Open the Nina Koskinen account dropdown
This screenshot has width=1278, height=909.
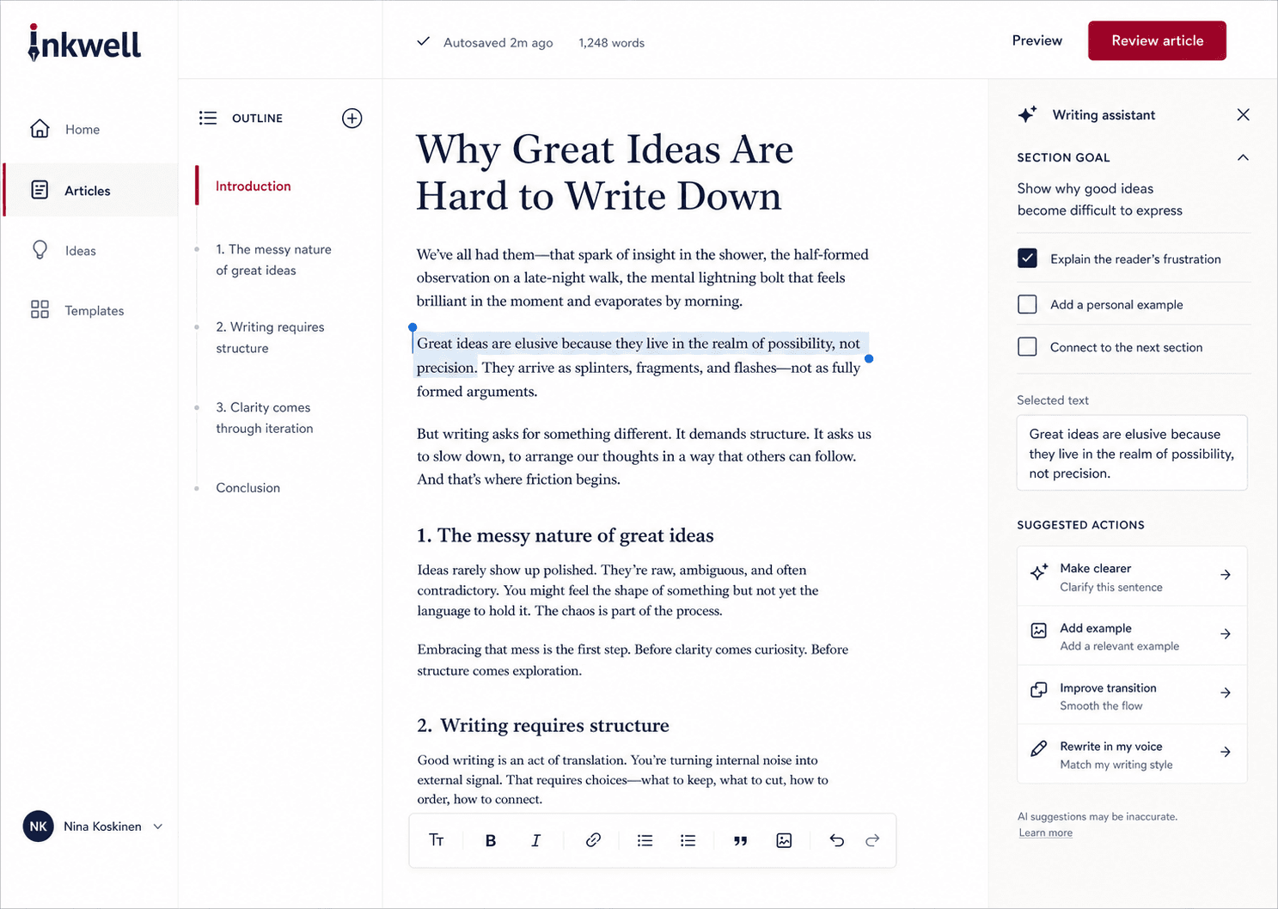[93, 827]
